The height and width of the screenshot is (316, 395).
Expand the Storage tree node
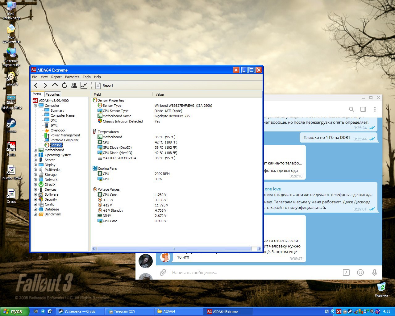coord(35,175)
